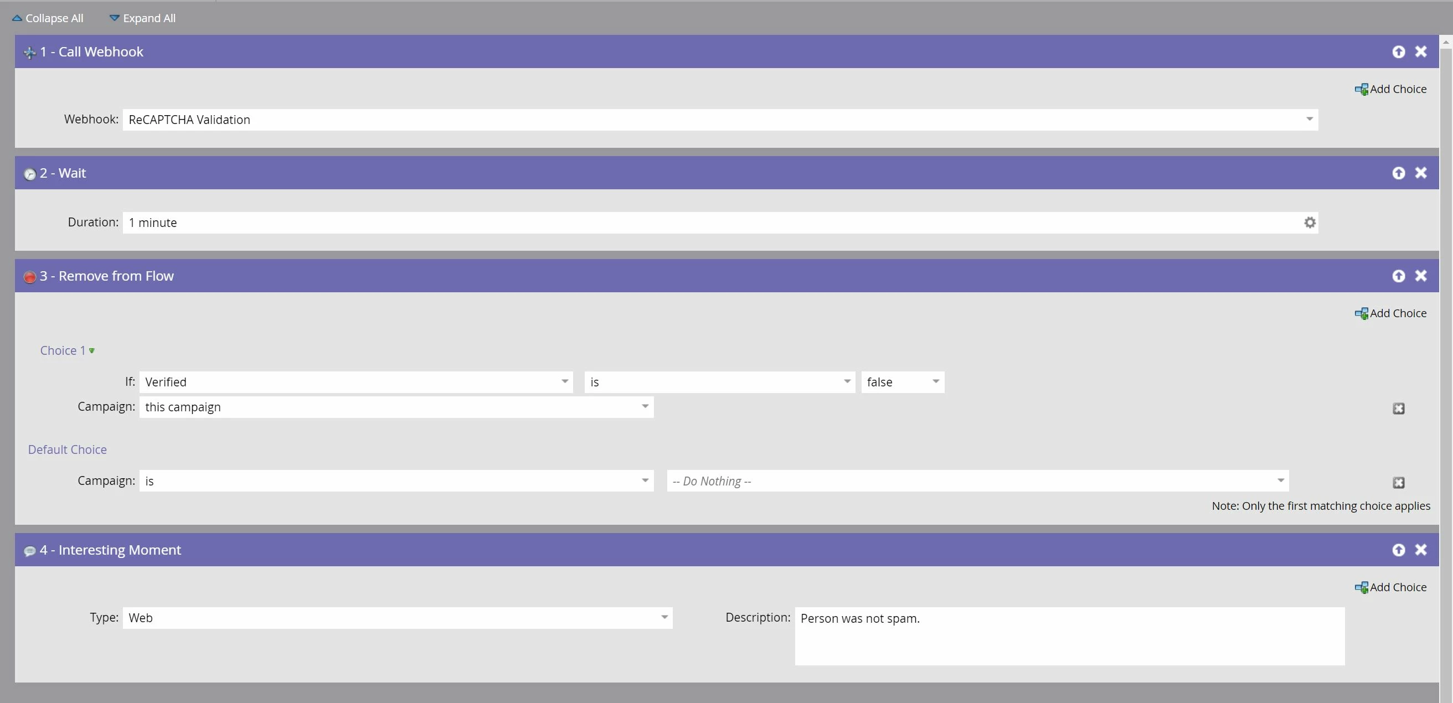The image size is (1453, 703).
Task: Click the Remove from Flow red icon
Action: point(30,277)
